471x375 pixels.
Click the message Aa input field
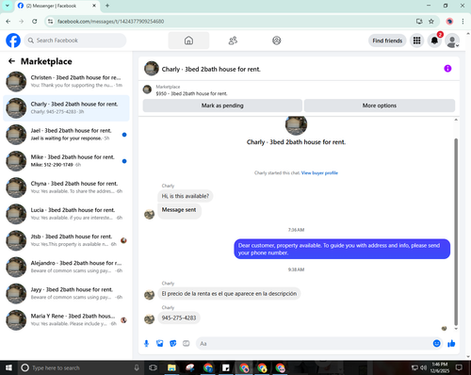(x=314, y=344)
